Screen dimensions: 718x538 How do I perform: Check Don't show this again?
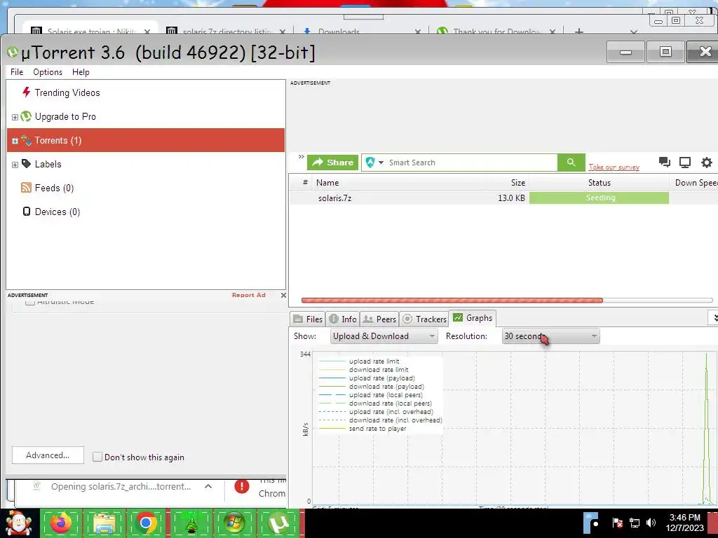[x=97, y=457]
